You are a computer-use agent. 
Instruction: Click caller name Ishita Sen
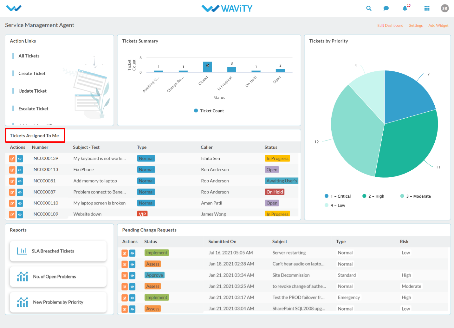[211, 158]
